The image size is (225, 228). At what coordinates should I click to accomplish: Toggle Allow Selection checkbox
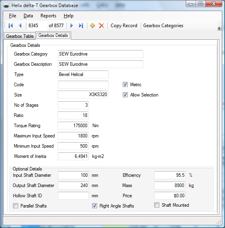point(125,95)
